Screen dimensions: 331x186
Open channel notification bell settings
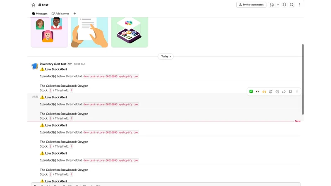(284, 5)
